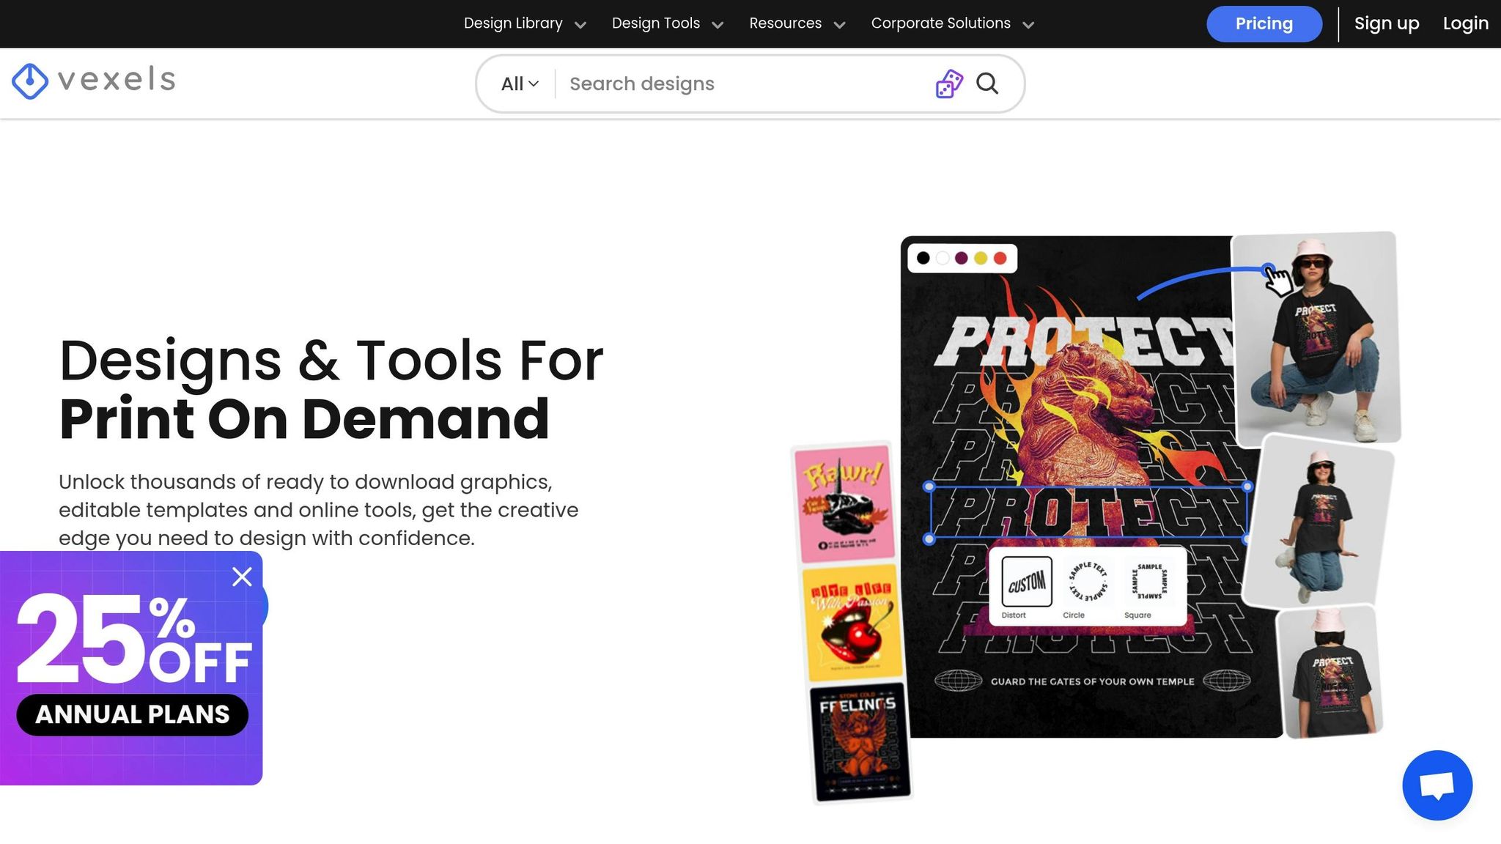Open the Resources menu

797,23
